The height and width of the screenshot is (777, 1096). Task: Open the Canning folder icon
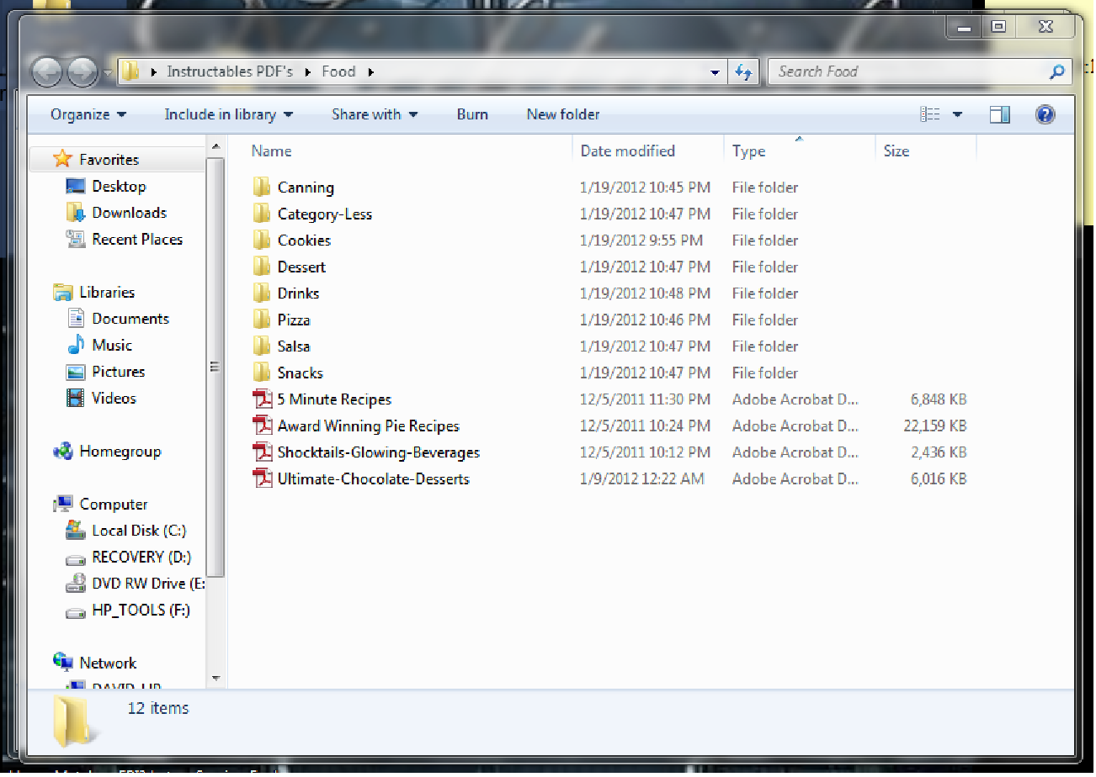[x=262, y=187]
